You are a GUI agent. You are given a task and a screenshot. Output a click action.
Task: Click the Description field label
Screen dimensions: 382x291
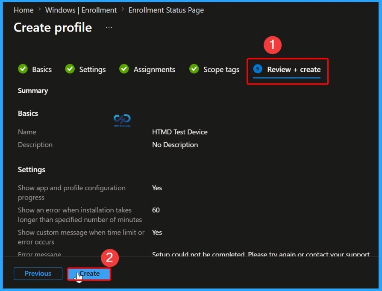pyautogui.click(x=35, y=144)
